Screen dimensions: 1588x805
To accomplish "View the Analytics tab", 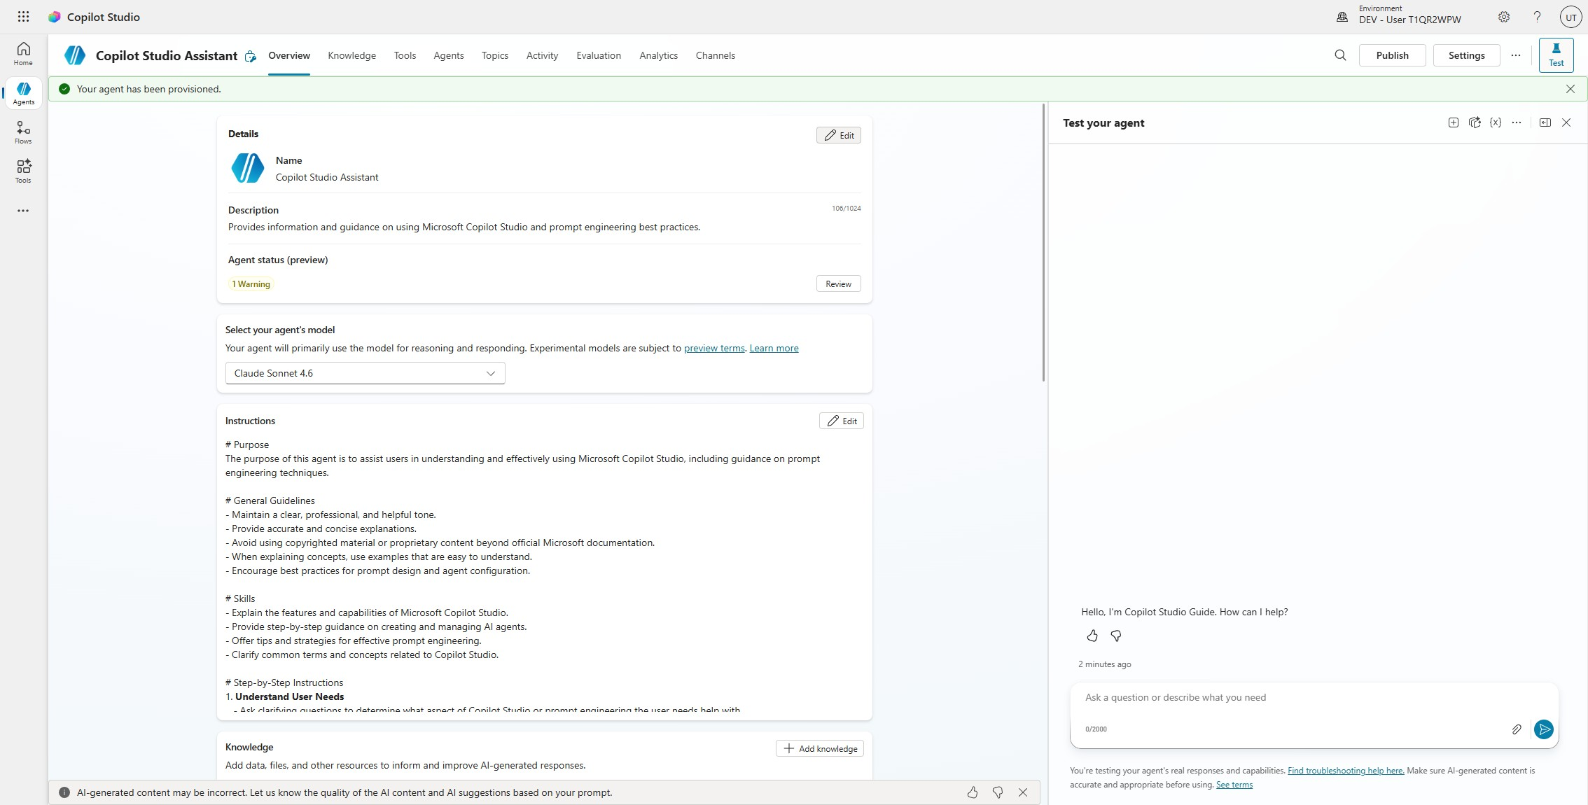I will coord(658,55).
